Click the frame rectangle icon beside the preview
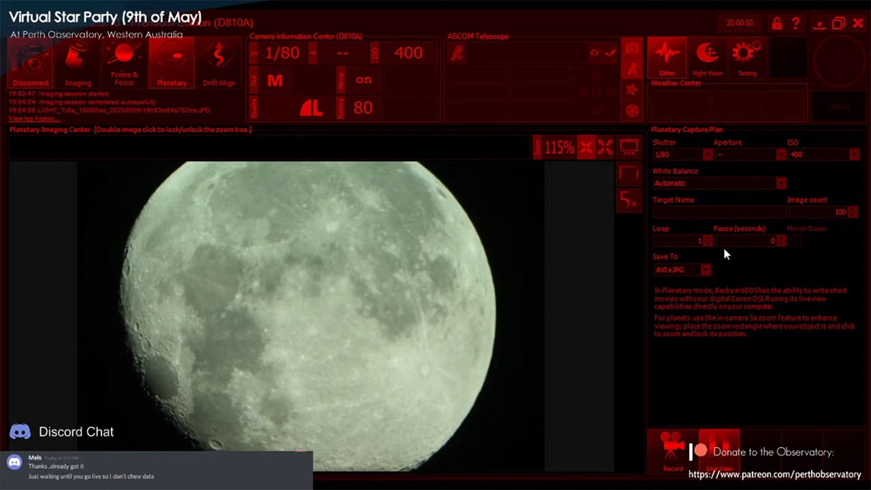The height and width of the screenshot is (490, 871). pos(629,174)
